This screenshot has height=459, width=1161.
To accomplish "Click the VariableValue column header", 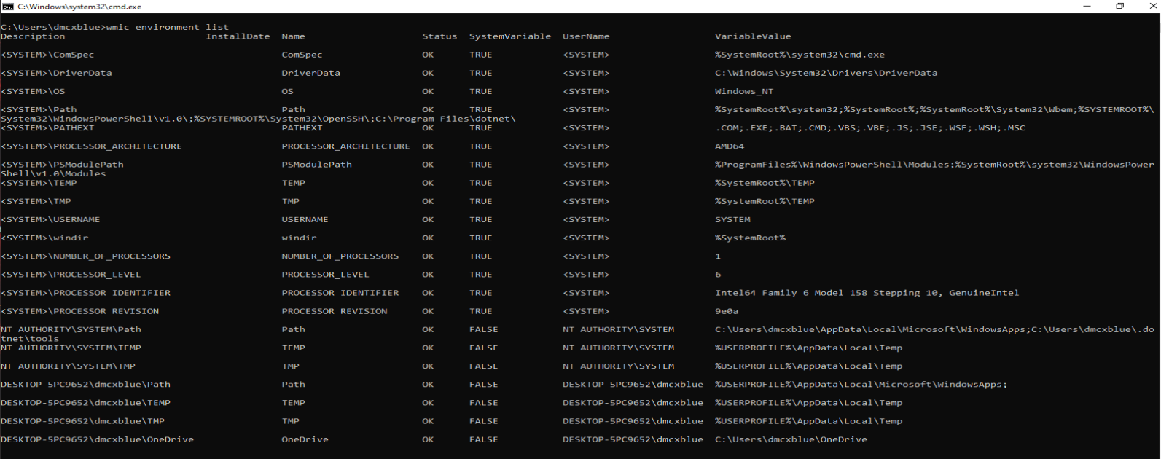I will [x=752, y=36].
